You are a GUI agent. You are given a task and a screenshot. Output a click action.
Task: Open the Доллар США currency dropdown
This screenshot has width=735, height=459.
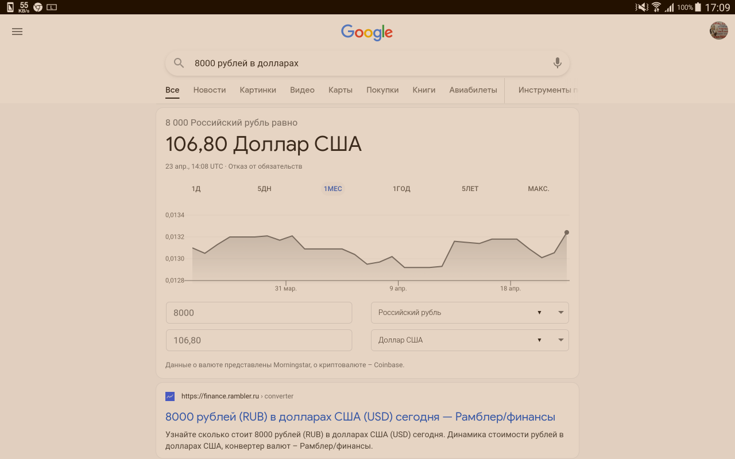[470, 340]
